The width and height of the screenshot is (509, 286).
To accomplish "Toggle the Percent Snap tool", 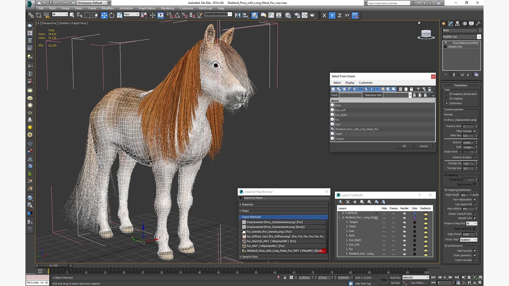I will click(x=185, y=15).
